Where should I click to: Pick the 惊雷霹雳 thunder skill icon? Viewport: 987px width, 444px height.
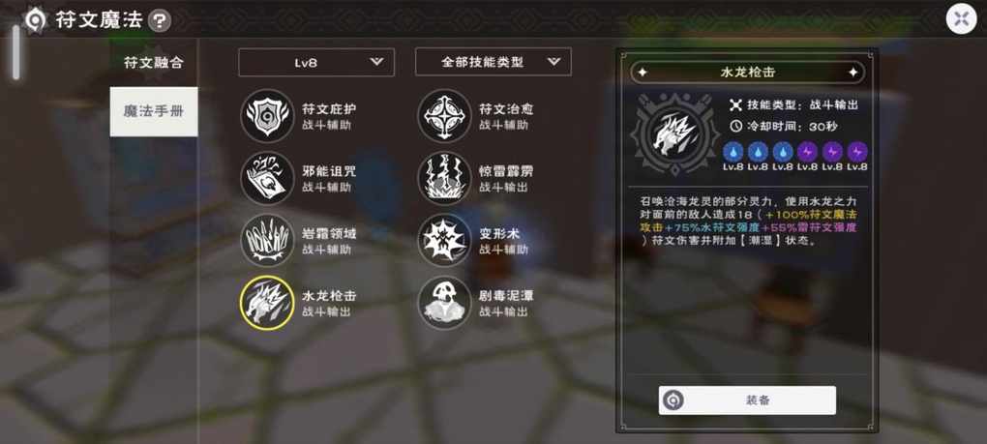pyautogui.click(x=444, y=178)
